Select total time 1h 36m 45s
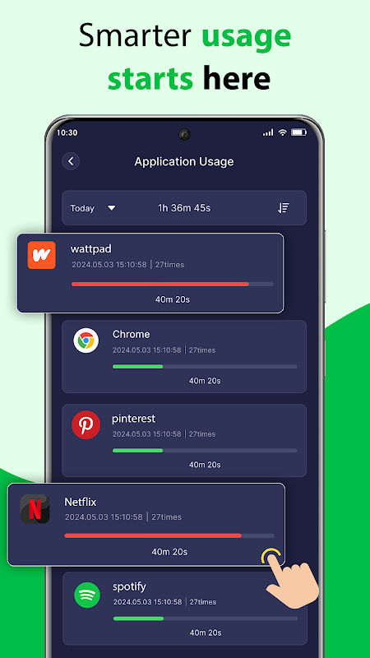370x658 pixels. 184,208
